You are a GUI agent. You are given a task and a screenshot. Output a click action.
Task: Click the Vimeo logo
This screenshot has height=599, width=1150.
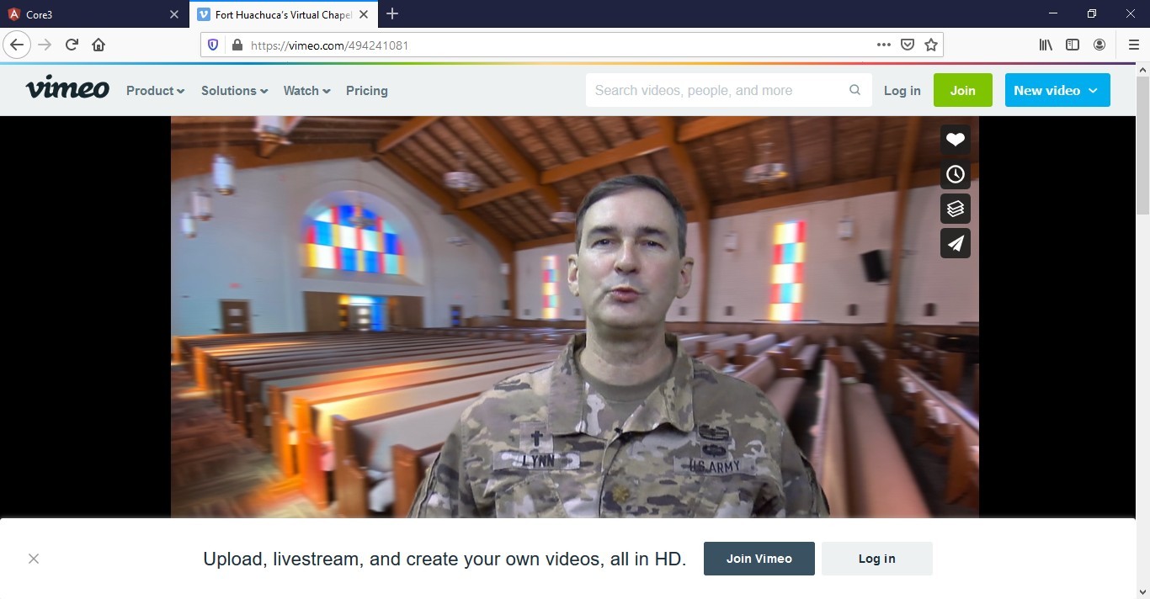[x=67, y=88]
